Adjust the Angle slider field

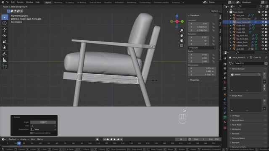click(x=43, y=122)
